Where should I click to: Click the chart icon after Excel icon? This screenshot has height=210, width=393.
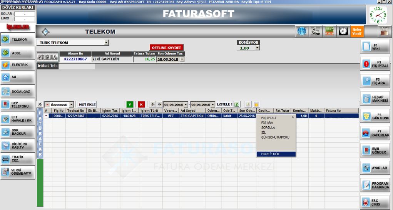pos(248,104)
